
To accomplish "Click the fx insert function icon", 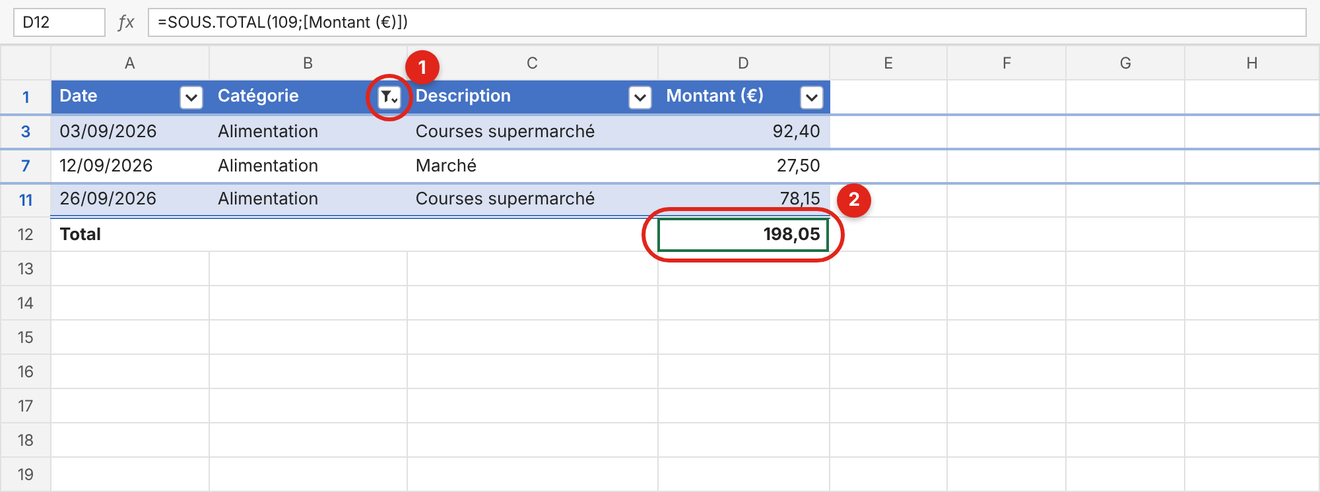I will coord(126,22).
